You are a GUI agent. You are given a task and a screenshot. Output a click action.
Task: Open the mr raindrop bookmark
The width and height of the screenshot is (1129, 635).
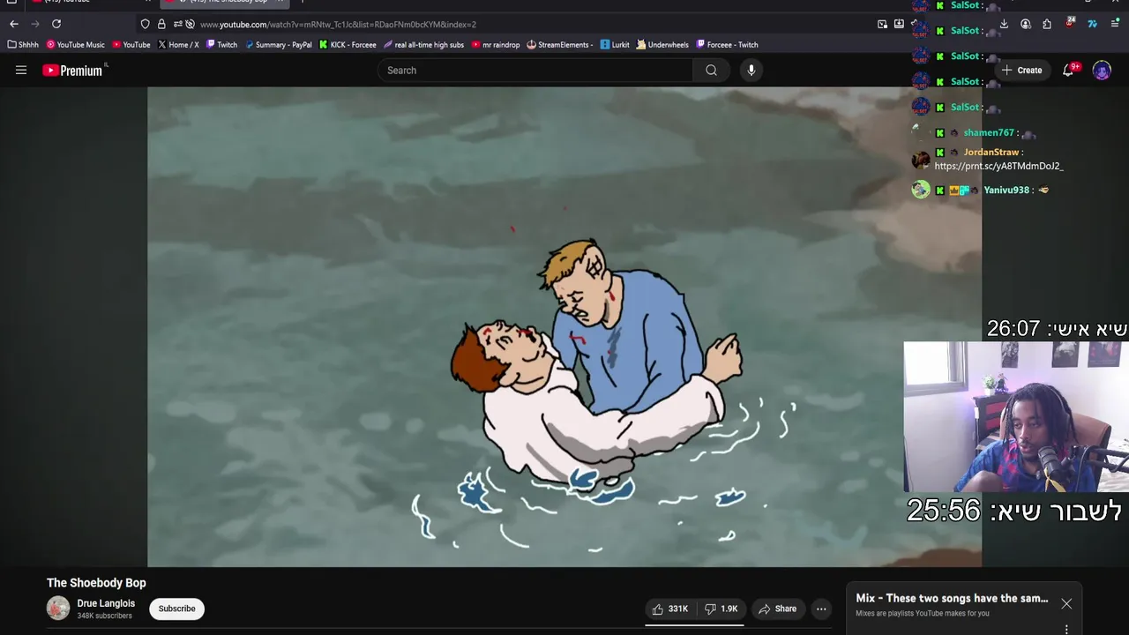pos(496,45)
